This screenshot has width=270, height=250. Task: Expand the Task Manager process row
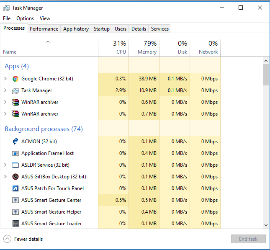coord(5,90)
